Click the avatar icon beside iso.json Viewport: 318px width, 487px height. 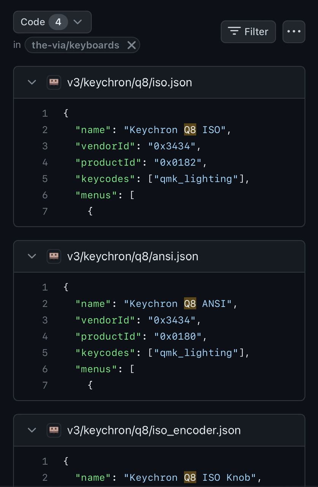pos(54,82)
